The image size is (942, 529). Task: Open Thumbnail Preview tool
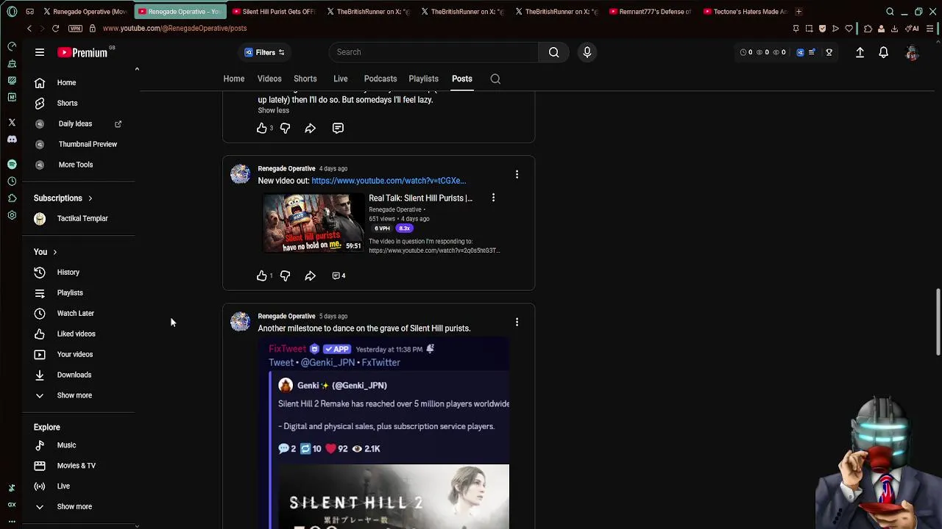pyautogui.click(x=88, y=144)
